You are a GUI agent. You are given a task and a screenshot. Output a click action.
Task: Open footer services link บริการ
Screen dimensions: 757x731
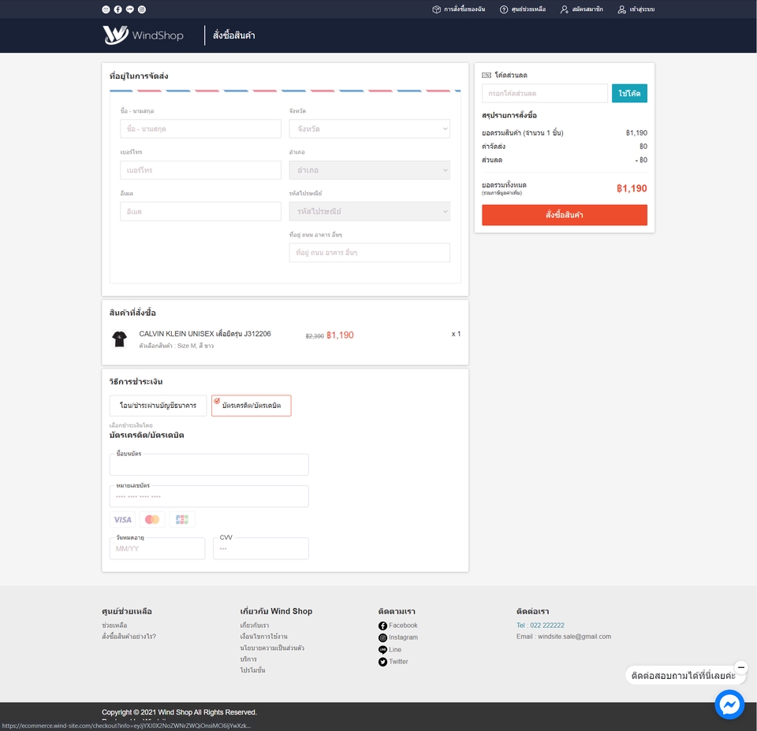point(248,659)
